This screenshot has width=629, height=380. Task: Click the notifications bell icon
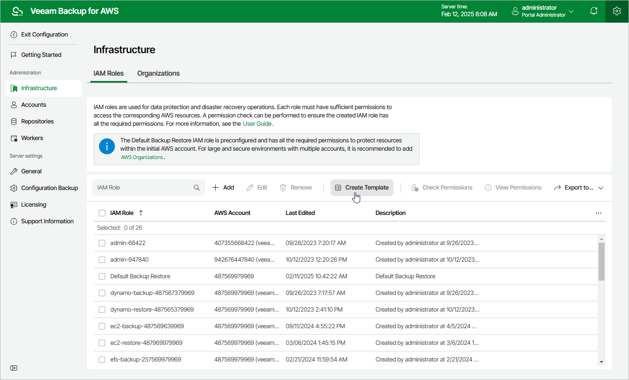(594, 11)
